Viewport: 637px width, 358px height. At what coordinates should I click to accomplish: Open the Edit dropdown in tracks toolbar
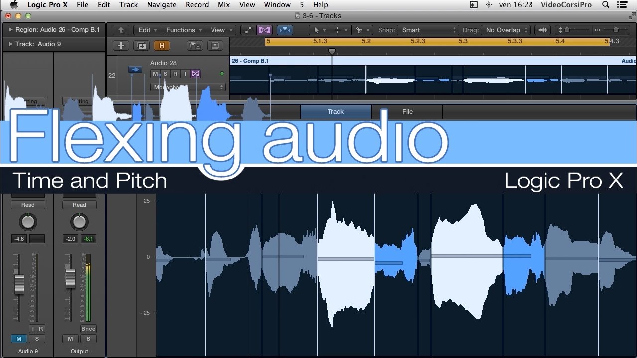pos(148,30)
